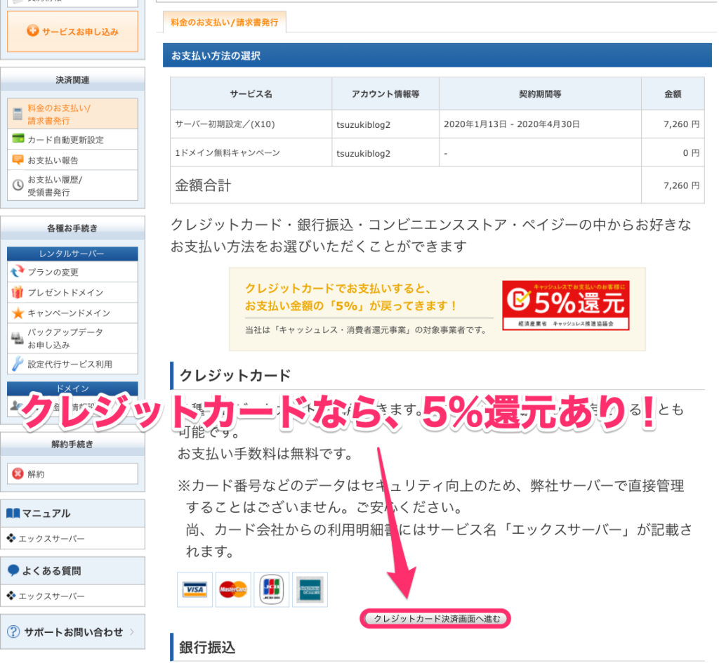
Task: Click the 5%還元 cashless banner image
Action: pos(565,305)
